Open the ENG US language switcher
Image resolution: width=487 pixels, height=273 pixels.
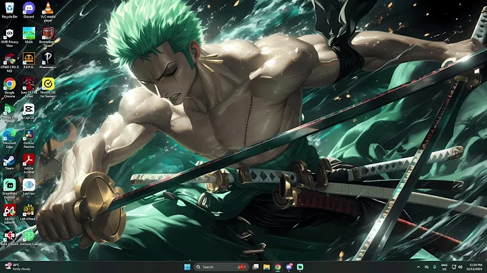(444, 267)
